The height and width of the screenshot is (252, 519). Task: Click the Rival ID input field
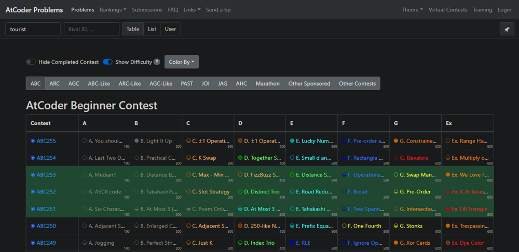click(x=92, y=29)
